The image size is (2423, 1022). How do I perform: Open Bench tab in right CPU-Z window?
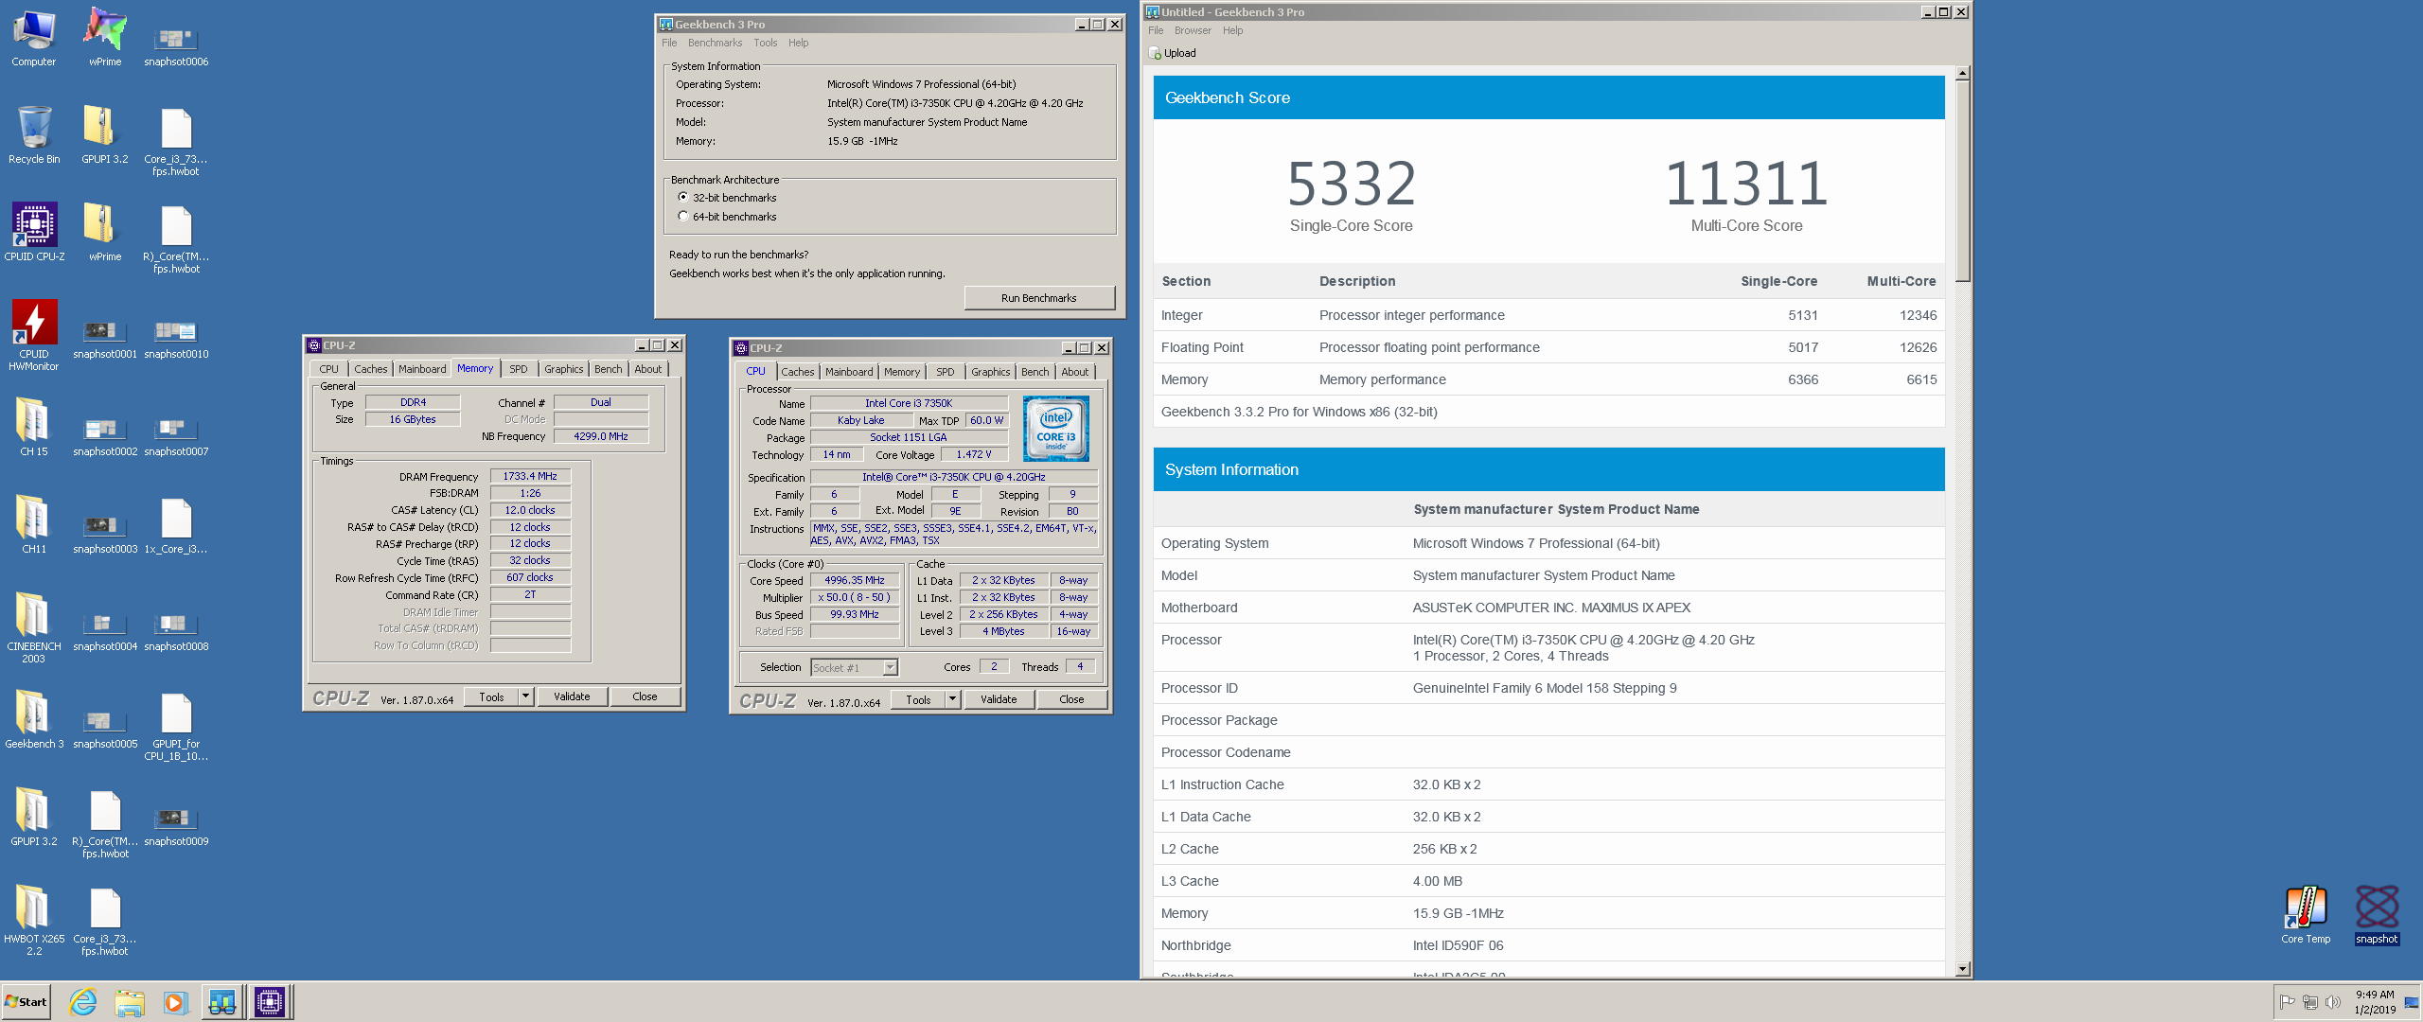pyautogui.click(x=1035, y=373)
